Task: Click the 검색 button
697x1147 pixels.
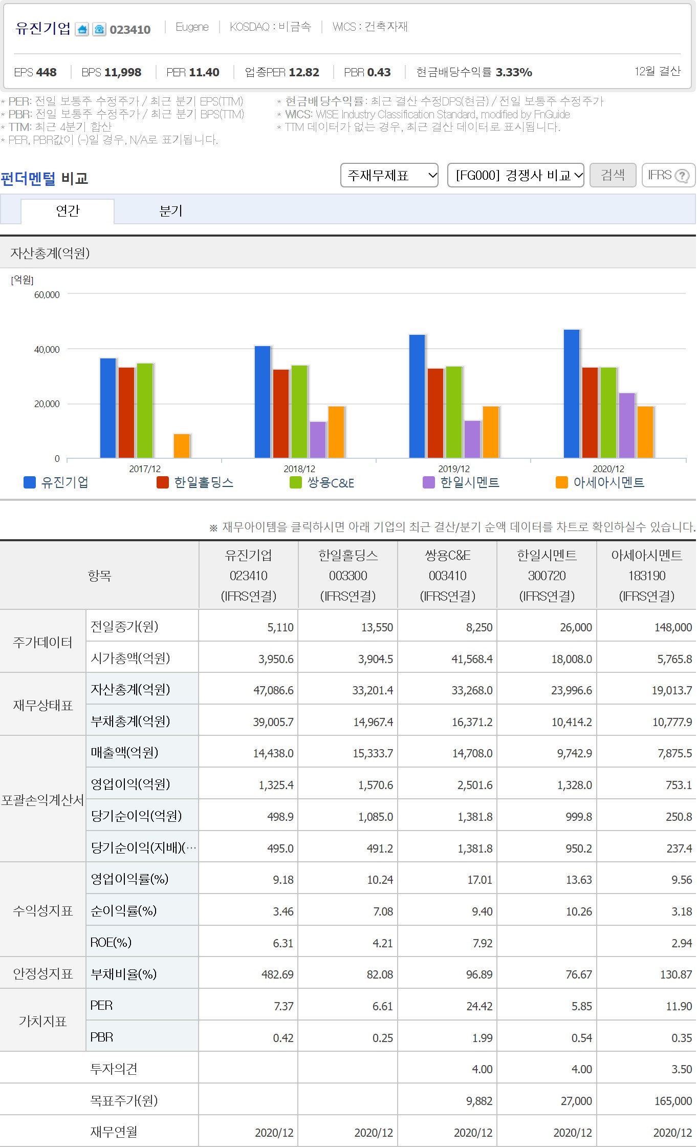Action: click(613, 176)
